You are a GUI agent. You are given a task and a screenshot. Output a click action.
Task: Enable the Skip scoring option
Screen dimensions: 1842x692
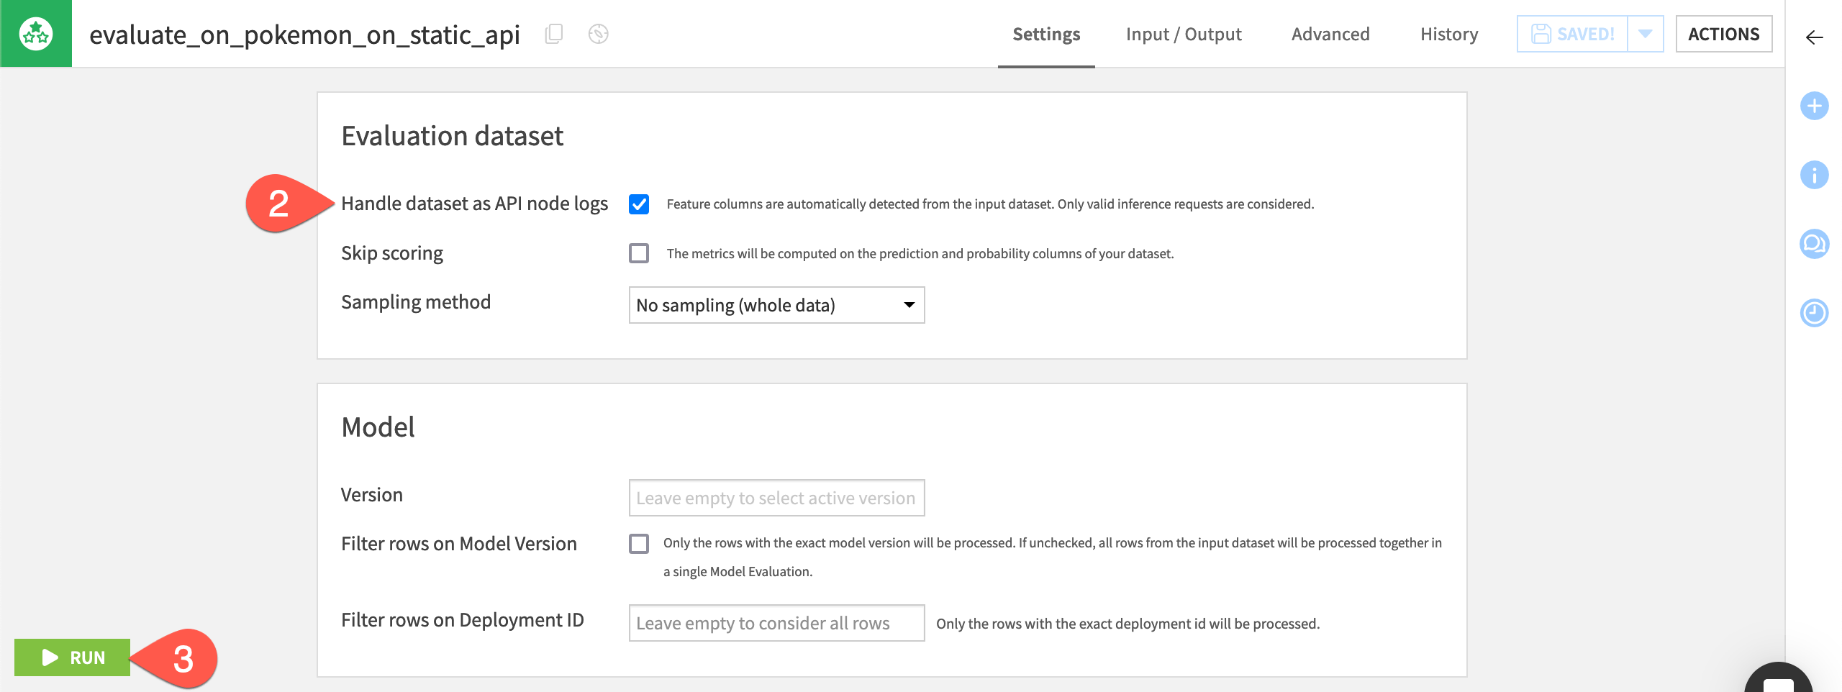pos(639,252)
